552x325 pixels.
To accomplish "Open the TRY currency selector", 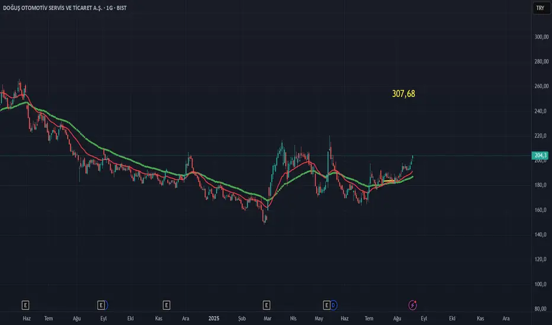I will pos(540,8).
